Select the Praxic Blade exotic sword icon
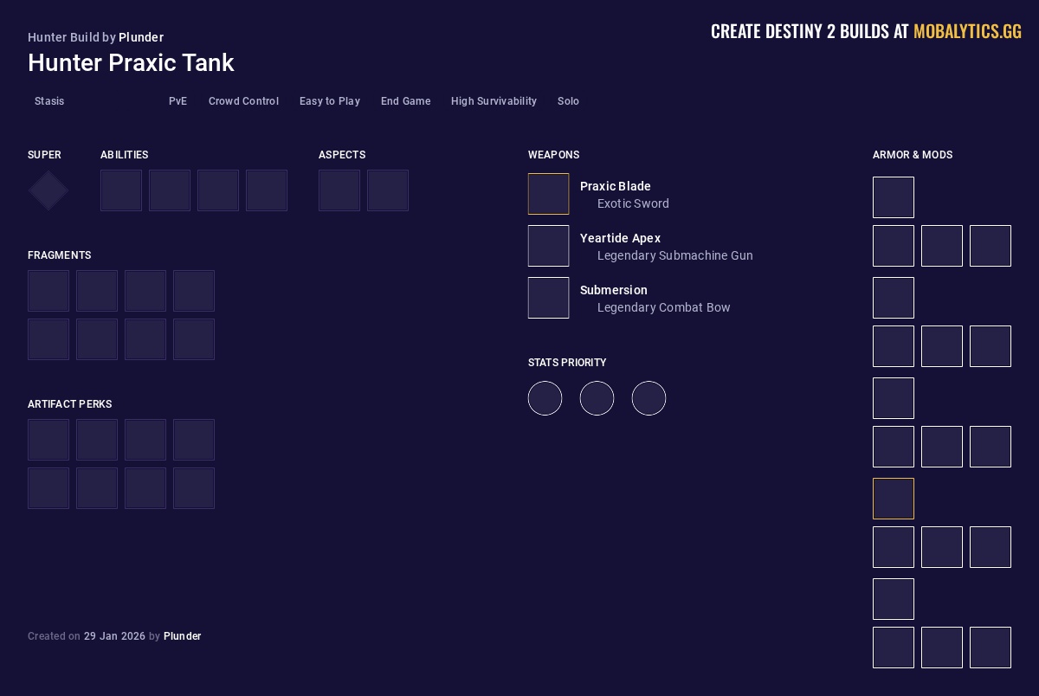Viewport: 1039px width, 696px height. click(548, 194)
